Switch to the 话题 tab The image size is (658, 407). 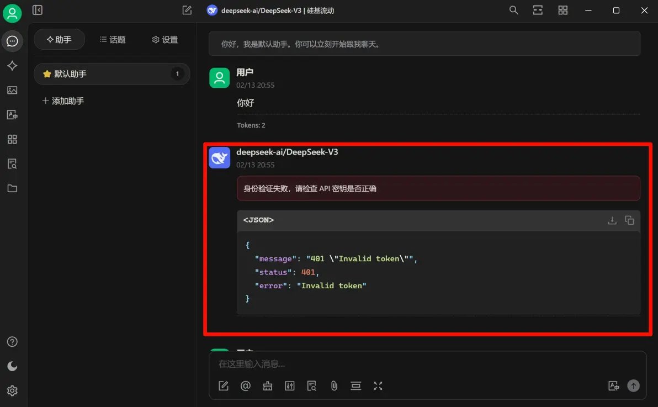pos(113,40)
